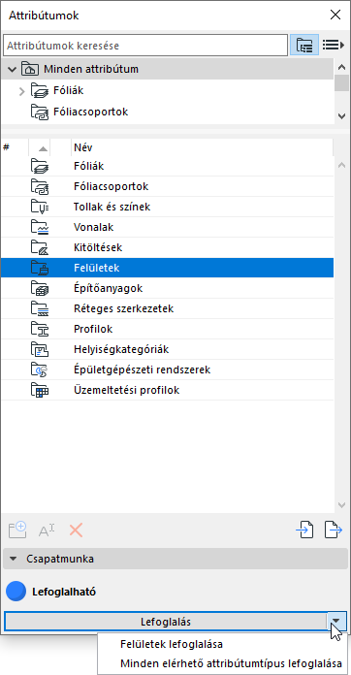
Task: Sort by the # column header
Action: click(x=15, y=147)
